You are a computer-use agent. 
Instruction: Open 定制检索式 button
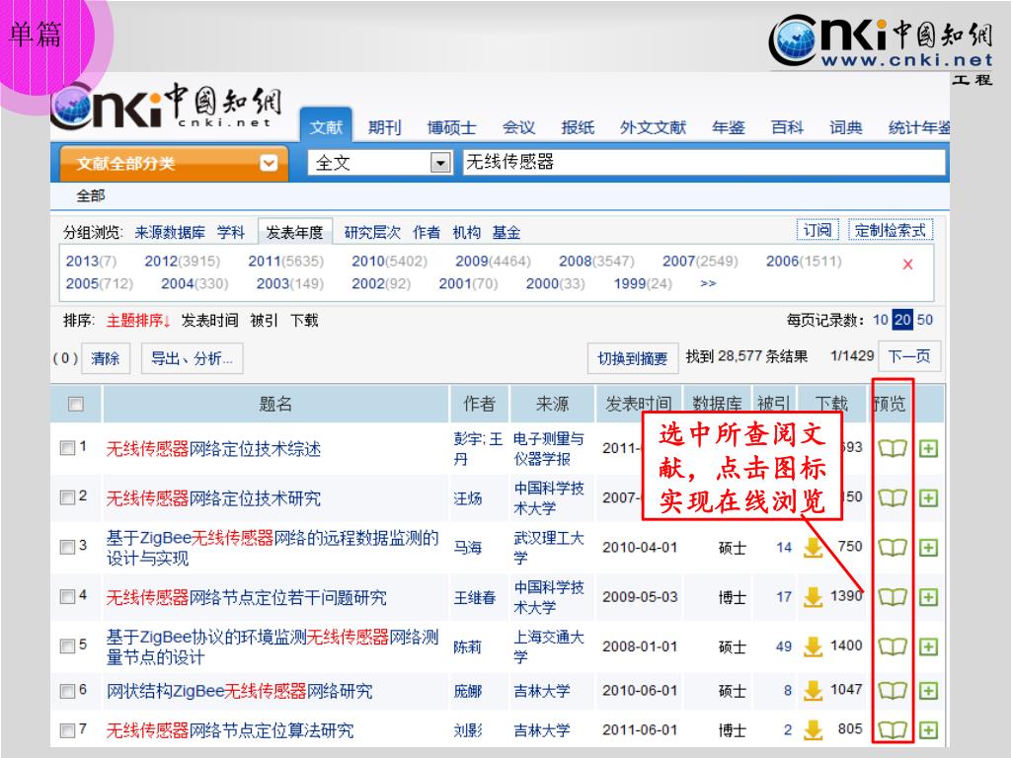pos(891,230)
